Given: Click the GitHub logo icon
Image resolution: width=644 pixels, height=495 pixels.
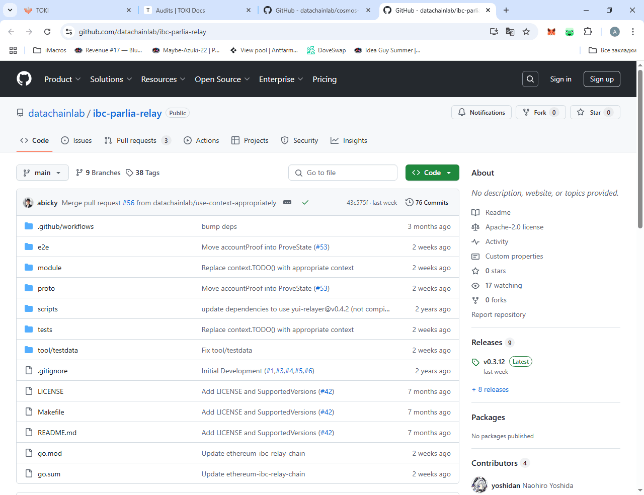Looking at the screenshot, I should coord(24,79).
